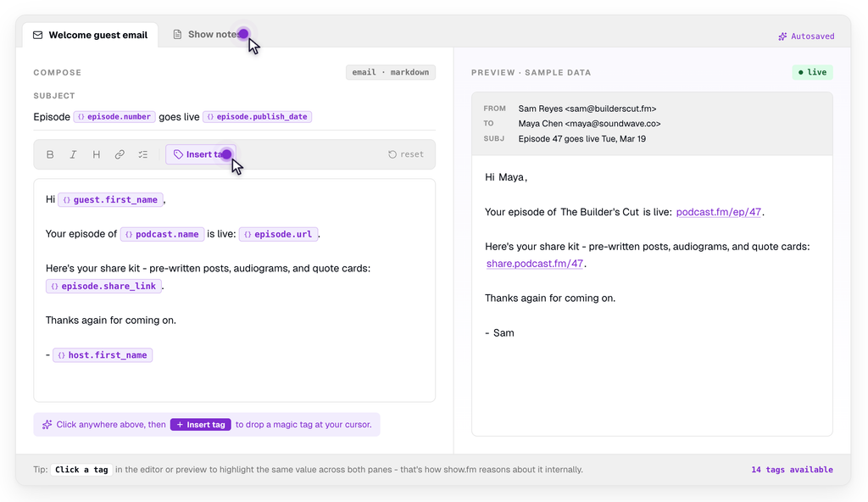Switch to the Show notes tab
This screenshot has width=868, height=502.
208,35
